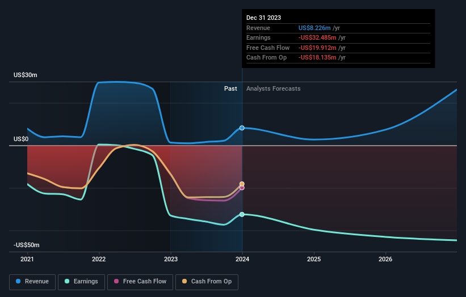Click the 2024 x-axis label

(x=242, y=259)
